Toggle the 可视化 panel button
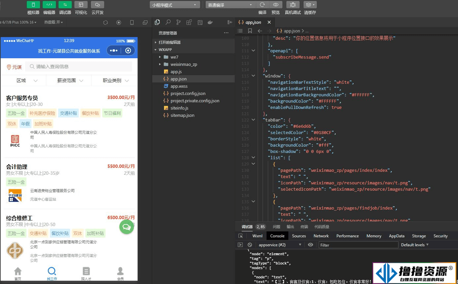This screenshot has width=458, height=284. [x=81, y=5]
